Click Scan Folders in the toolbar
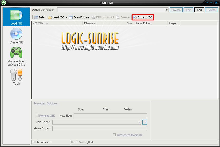The width and height of the screenshot is (220, 147). point(79,17)
